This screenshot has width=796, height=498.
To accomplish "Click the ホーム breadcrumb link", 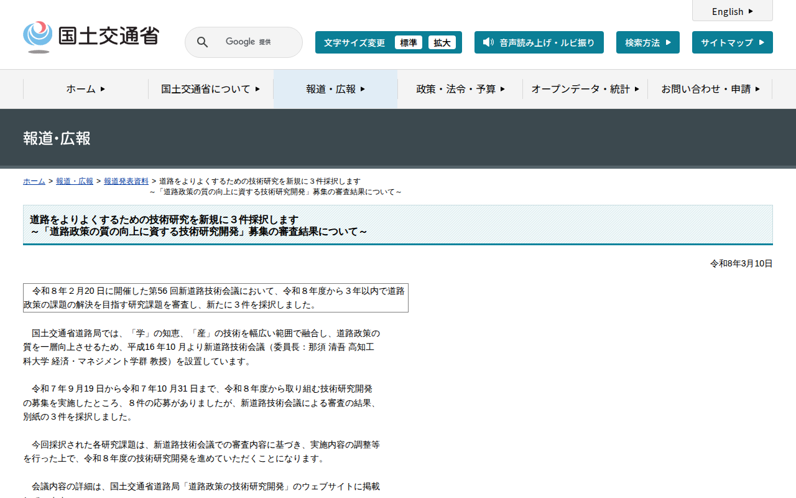I will (34, 181).
